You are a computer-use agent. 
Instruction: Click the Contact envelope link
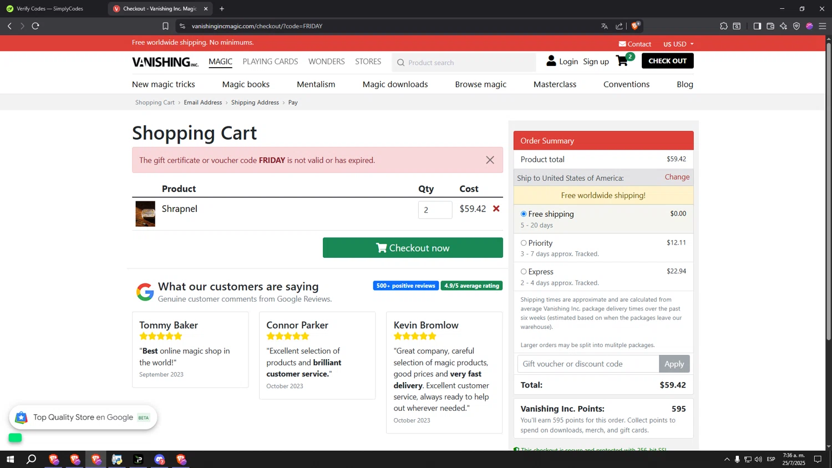click(x=635, y=44)
